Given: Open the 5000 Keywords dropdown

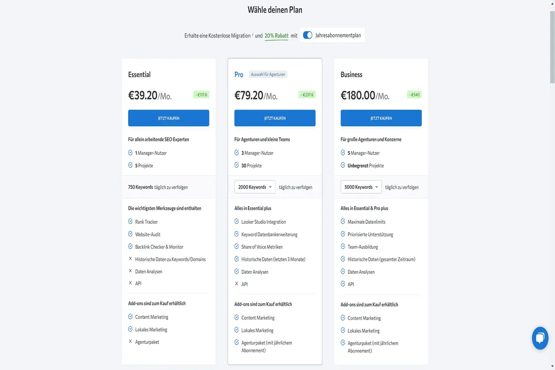Looking at the screenshot, I should pyautogui.click(x=361, y=187).
